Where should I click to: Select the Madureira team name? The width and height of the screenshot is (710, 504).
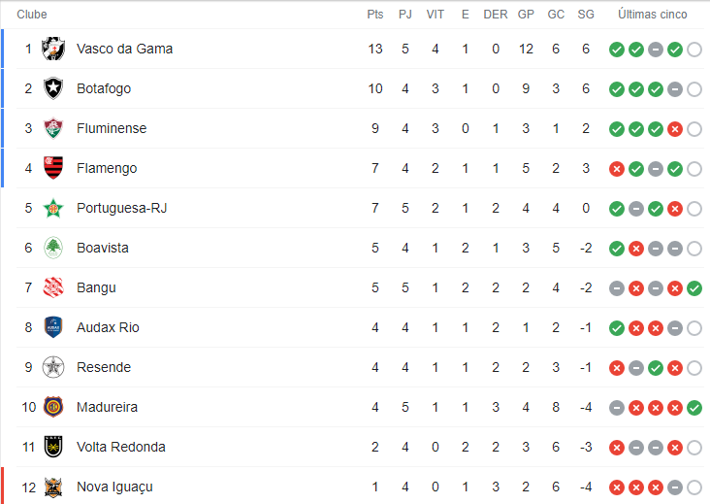(x=108, y=407)
